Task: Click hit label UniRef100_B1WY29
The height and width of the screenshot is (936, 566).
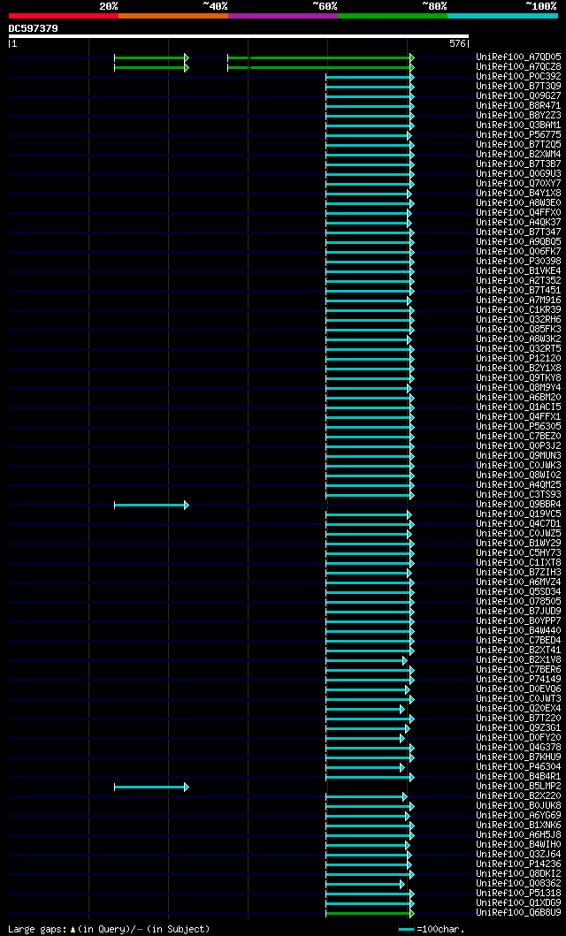Action: coord(518,544)
